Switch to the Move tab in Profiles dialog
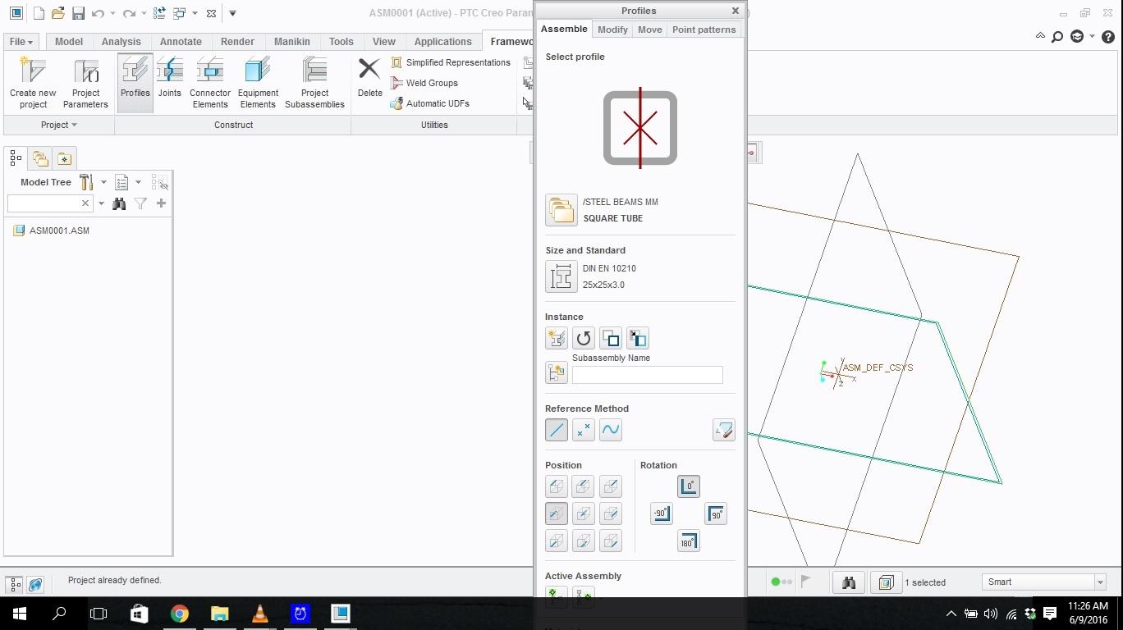Viewport: 1123px width, 630px height. (649, 29)
